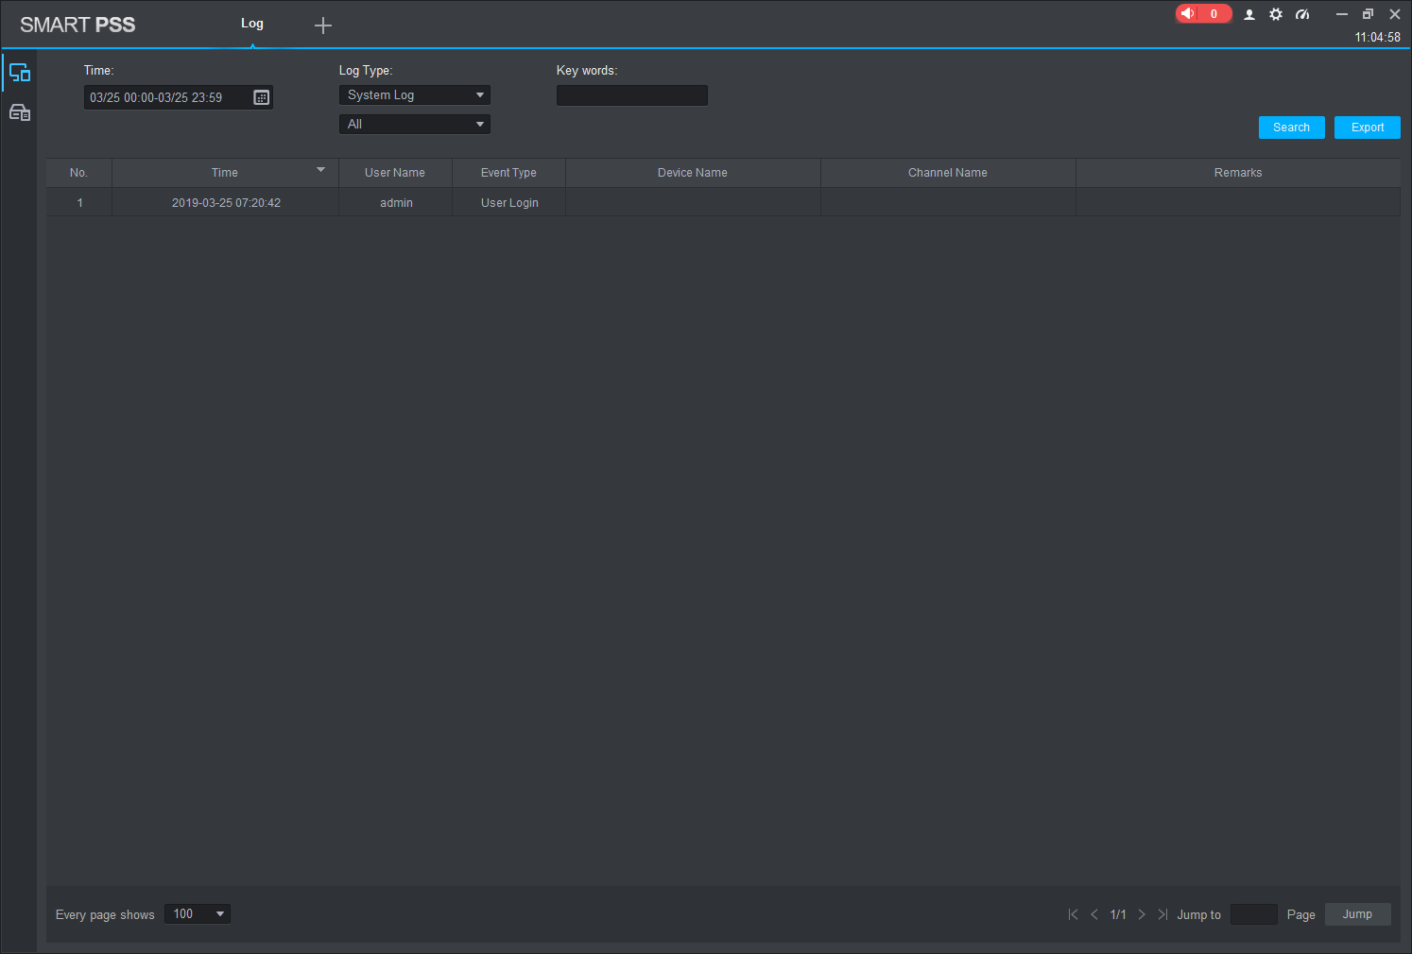Click the User Name column header
The width and height of the screenshot is (1412, 954).
tap(395, 173)
